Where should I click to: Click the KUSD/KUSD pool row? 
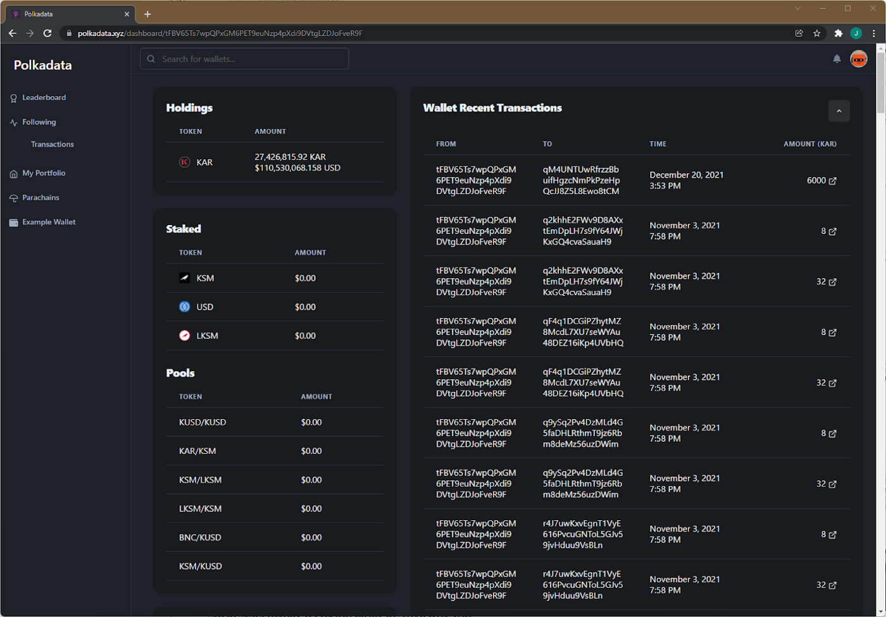pos(275,422)
